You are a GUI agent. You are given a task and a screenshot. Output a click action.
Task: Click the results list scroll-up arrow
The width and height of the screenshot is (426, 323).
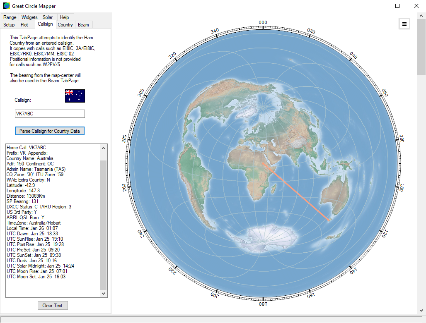[x=103, y=148]
